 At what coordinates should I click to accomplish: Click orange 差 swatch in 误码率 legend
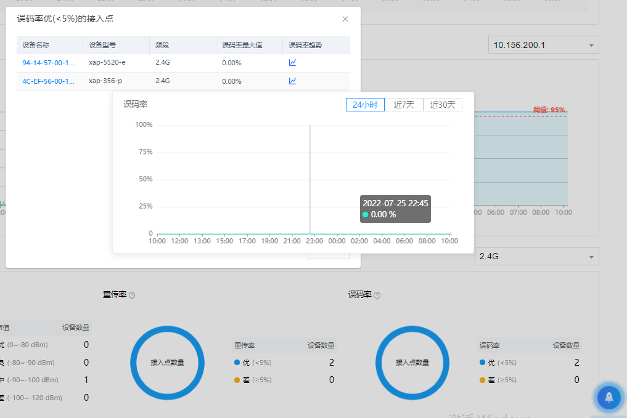coord(482,380)
